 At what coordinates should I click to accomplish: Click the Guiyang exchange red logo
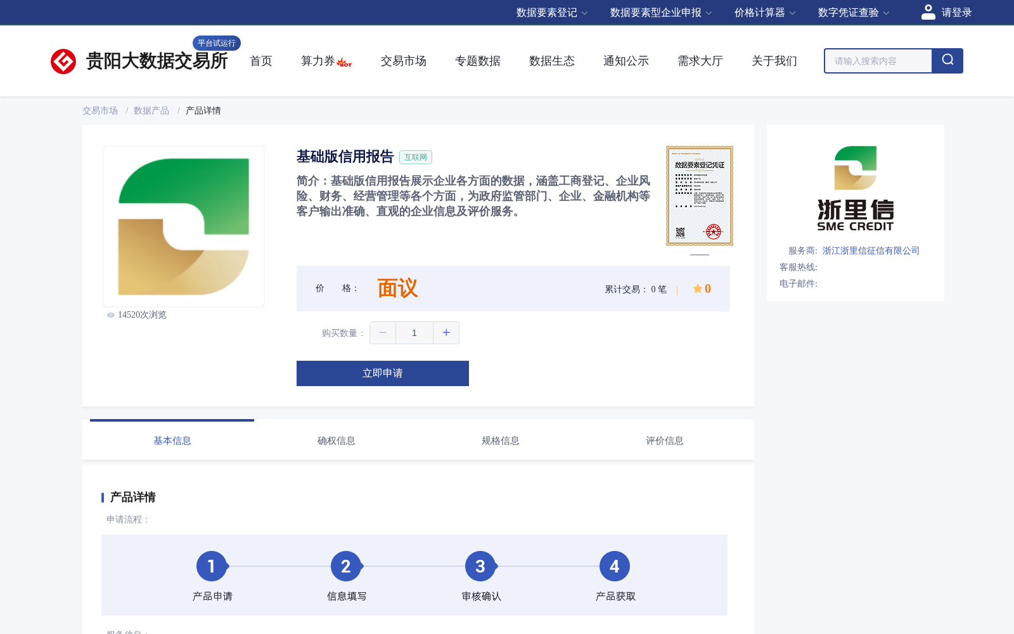pyautogui.click(x=63, y=61)
